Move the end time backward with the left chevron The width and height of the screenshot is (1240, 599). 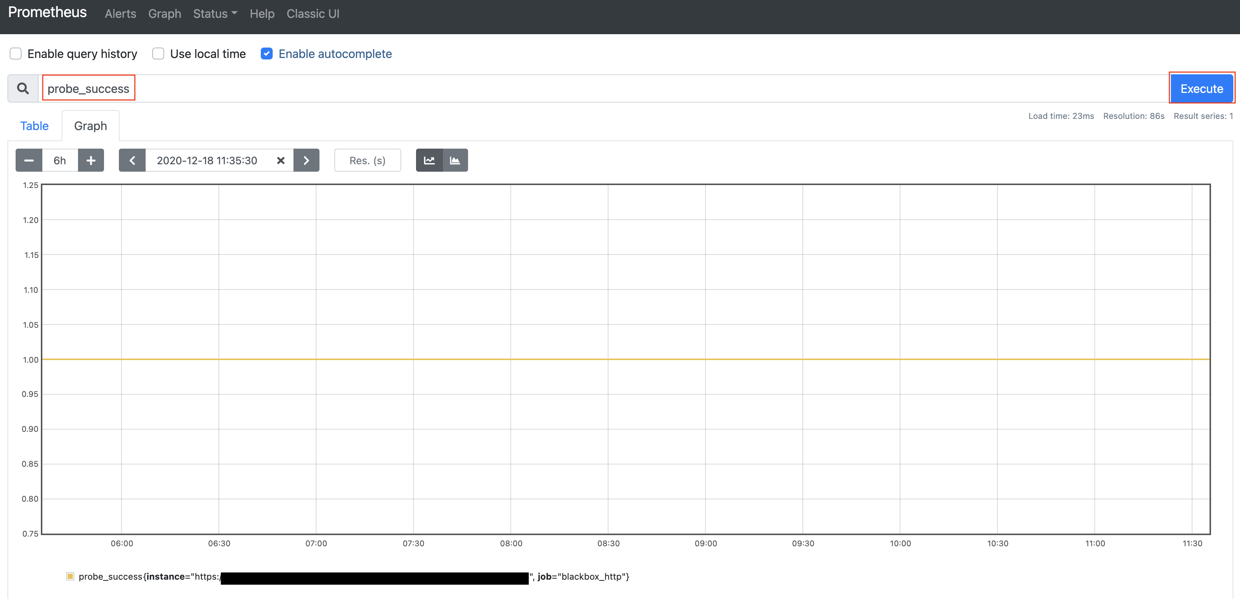click(132, 161)
